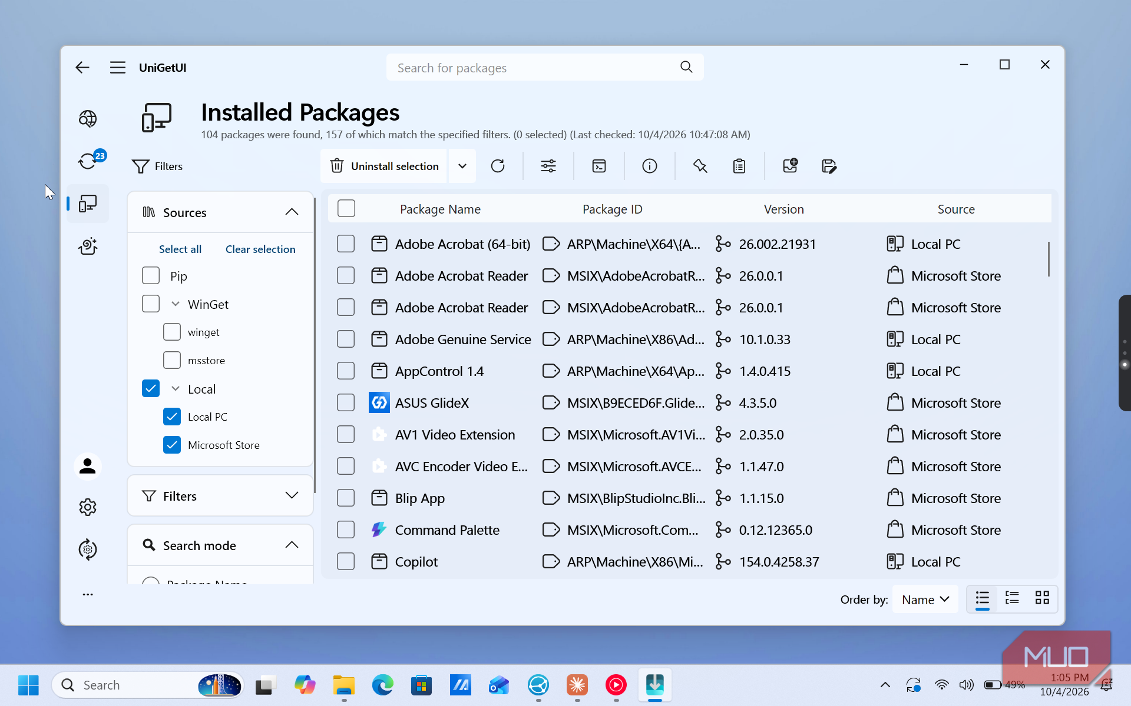Switch to list view layout
The image size is (1131, 706).
(x=982, y=599)
